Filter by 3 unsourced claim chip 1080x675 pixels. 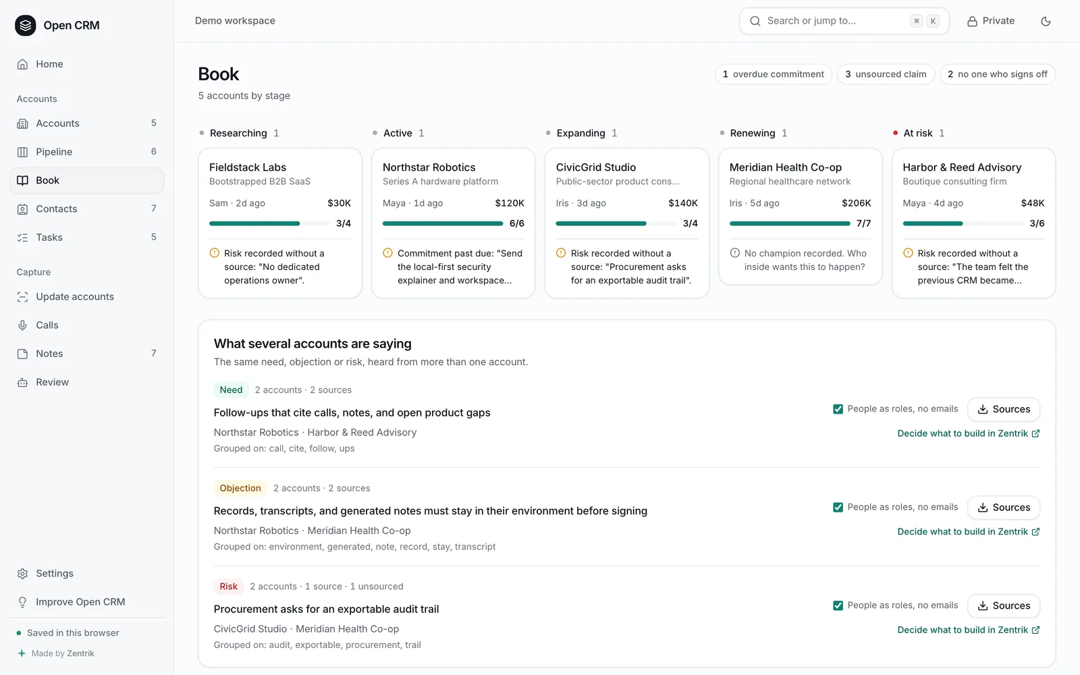[886, 74]
